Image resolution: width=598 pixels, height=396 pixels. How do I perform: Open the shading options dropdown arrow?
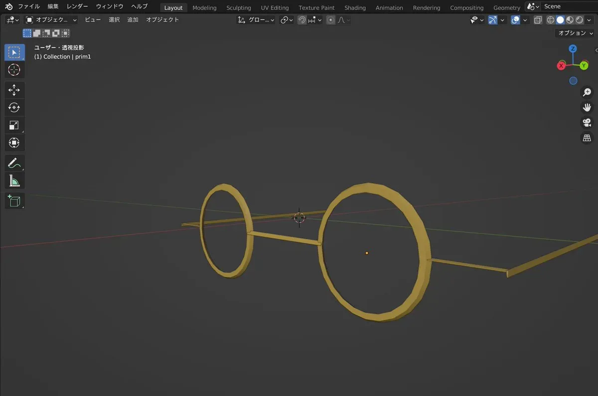point(590,20)
